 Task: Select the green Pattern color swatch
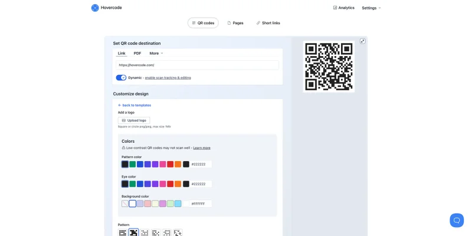pos(132,164)
